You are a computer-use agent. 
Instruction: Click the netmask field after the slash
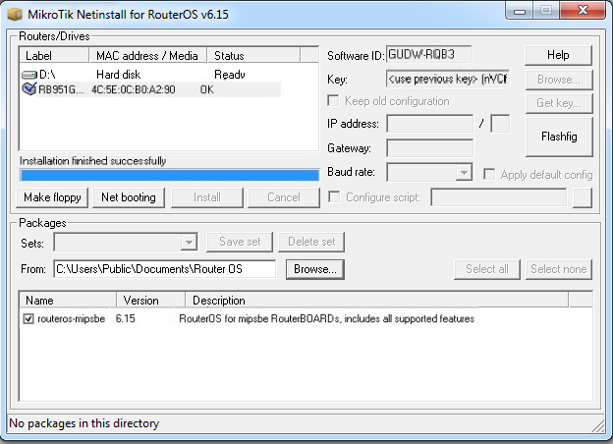(x=500, y=124)
